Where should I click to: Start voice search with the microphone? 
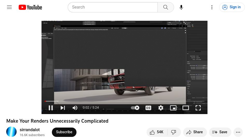pos(181,7)
